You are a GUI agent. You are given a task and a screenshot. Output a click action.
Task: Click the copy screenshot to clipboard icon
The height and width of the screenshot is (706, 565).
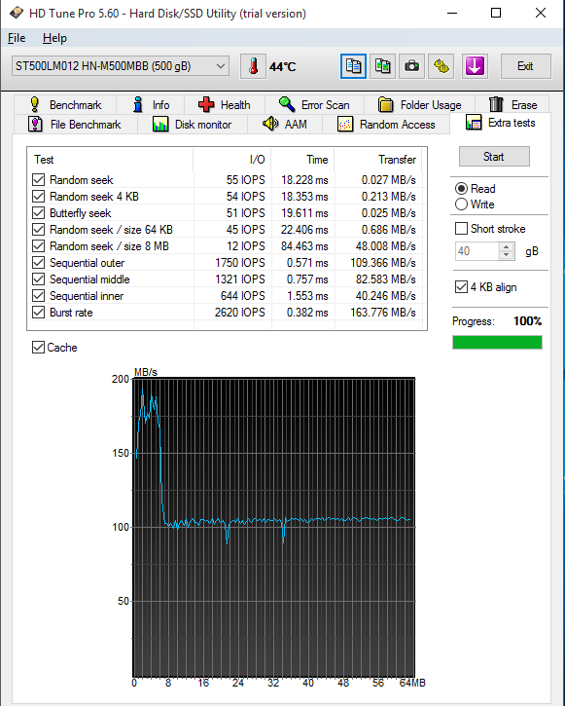click(x=382, y=66)
